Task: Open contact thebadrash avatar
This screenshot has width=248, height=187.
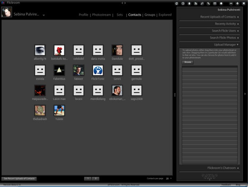Action: coord(40,110)
